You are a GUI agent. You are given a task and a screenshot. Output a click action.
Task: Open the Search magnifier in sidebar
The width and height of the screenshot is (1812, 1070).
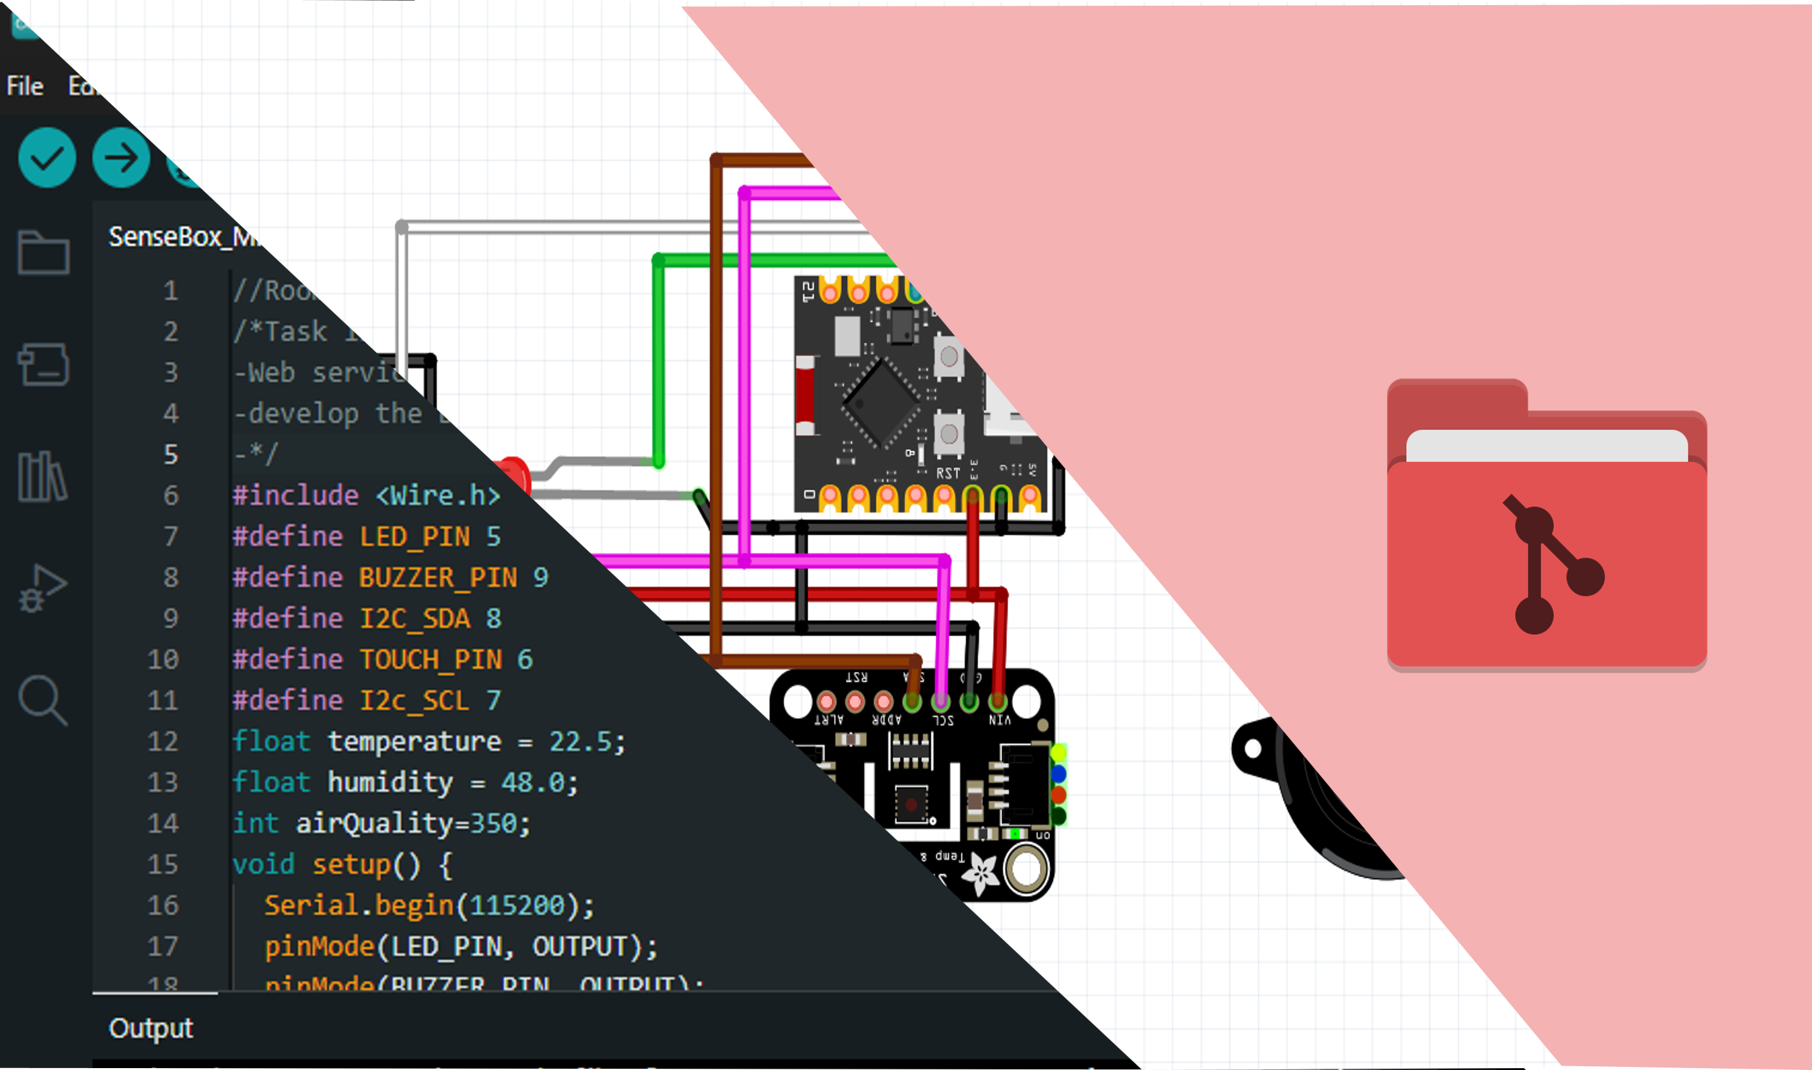[43, 700]
